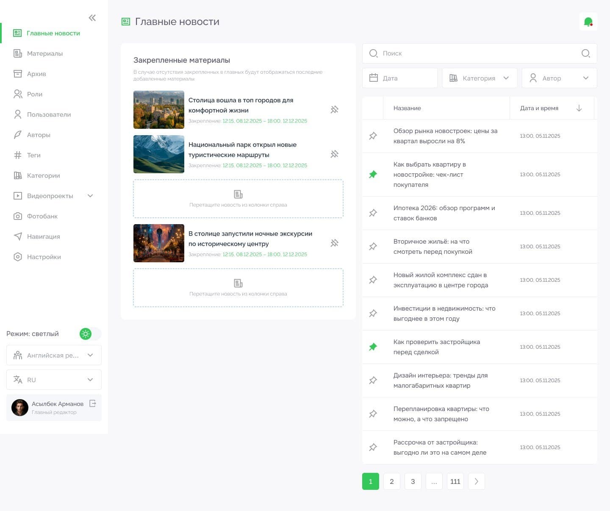Viewport: 610px width, 511px height.
Task: Pin 'Рассрочка от застройщика' row
Action: (x=373, y=447)
